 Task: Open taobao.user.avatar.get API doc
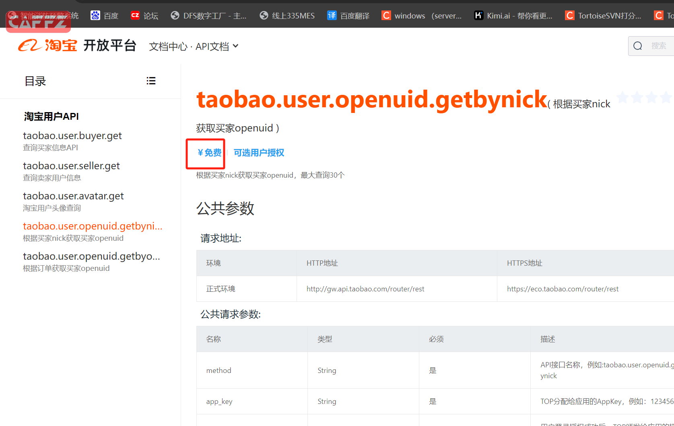coord(73,196)
